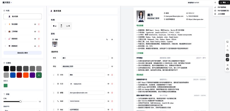This screenshot has height=111, width=230.
Task: Click the top layout-panel icon in the floating toolbar
Action: 227,42
